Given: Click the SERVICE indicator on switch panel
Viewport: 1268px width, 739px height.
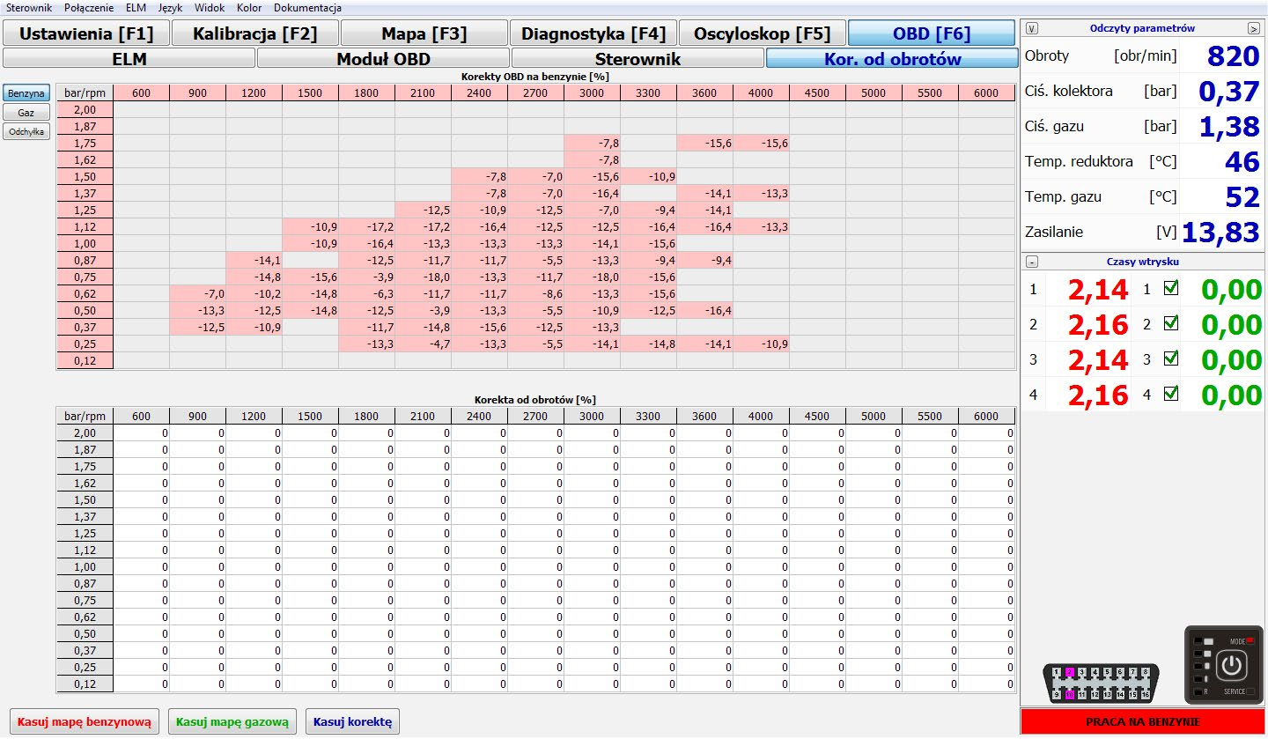Looking at the screenshot, I should tap(1250, 691).
